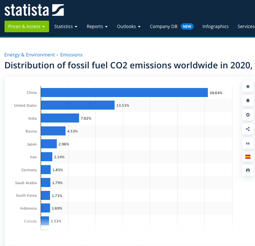Click the South Korea axis label

[x=26, y=195]
